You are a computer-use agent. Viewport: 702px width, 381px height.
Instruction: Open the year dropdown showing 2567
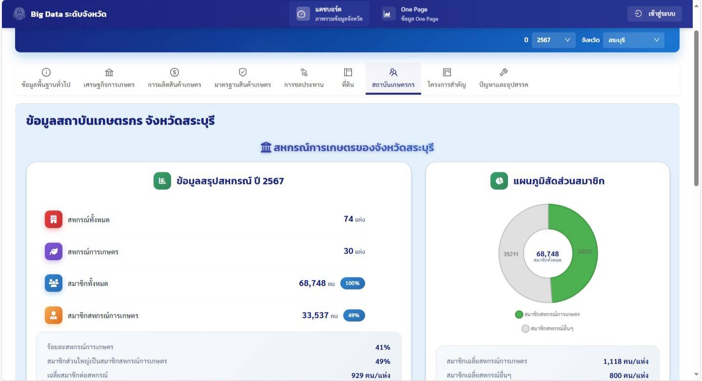[553, 40]
